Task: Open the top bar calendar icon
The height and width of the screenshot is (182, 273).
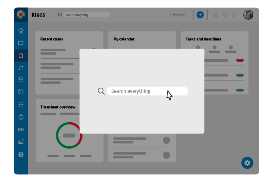Action: tap(216, 15)
